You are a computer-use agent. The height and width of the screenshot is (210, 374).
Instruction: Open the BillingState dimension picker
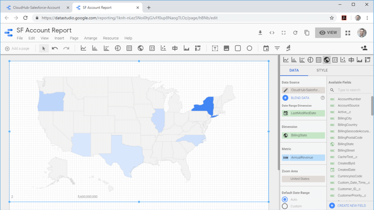click(x=303, y=136)
